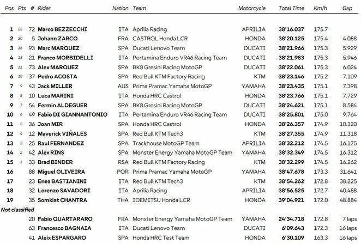361x244 pixels.
Task: Click Fabio QUARTARARO in not classified
Action: (x=69, y=218)
